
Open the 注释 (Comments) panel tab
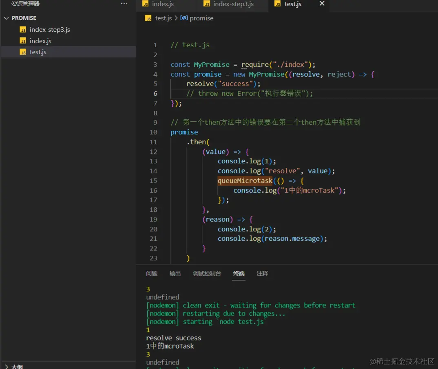coord(262,273)
